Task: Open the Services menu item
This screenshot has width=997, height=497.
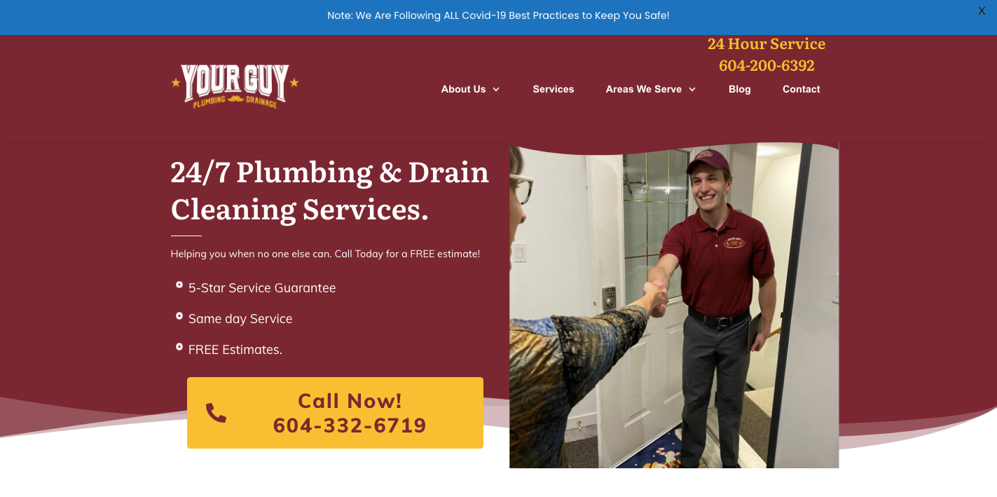Action: click(553, 89)
